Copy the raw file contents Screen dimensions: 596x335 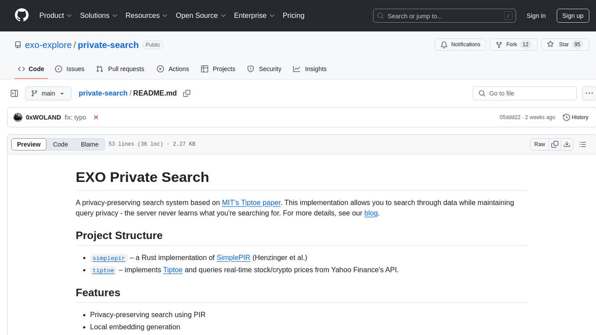(555, 144)
